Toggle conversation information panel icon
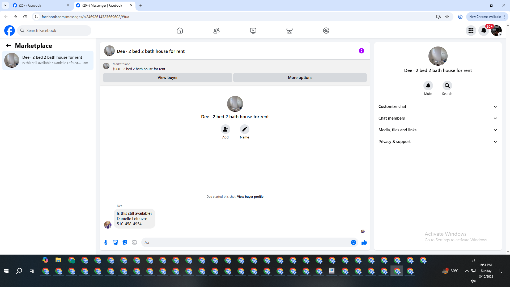Image resolution: width=510 pixels, height=287 pixels. click(362, 51)
